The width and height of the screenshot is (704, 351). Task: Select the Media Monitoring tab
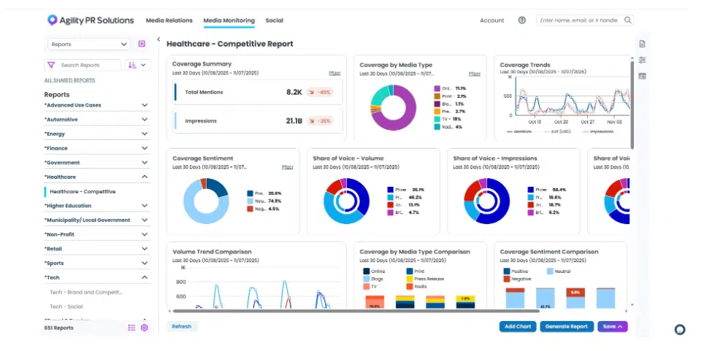229,20
